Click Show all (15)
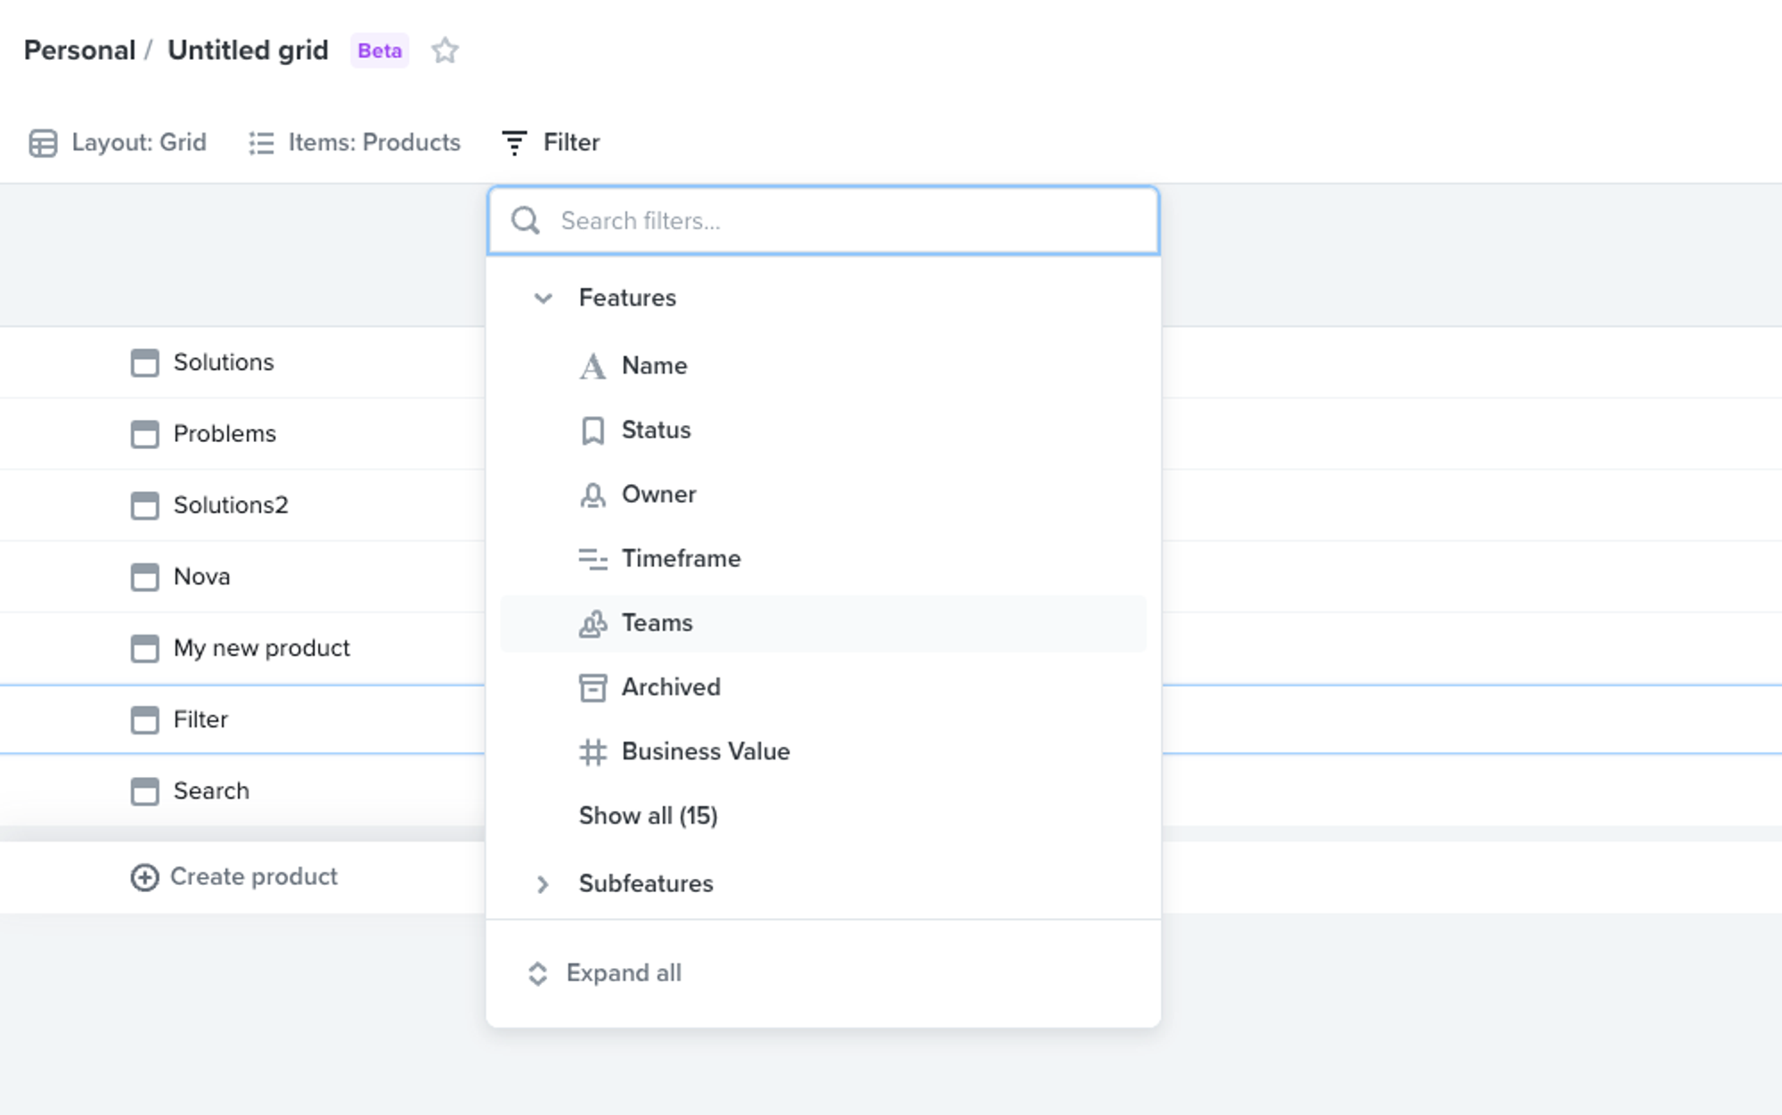Screen dimensions: 1782x1115 pyautogui.click(x=648, y=815)
